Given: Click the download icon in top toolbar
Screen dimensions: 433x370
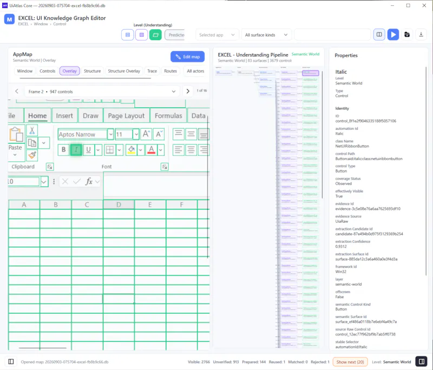Looking at the screenshot, I should pyautogui.click(x=421, y=35).
